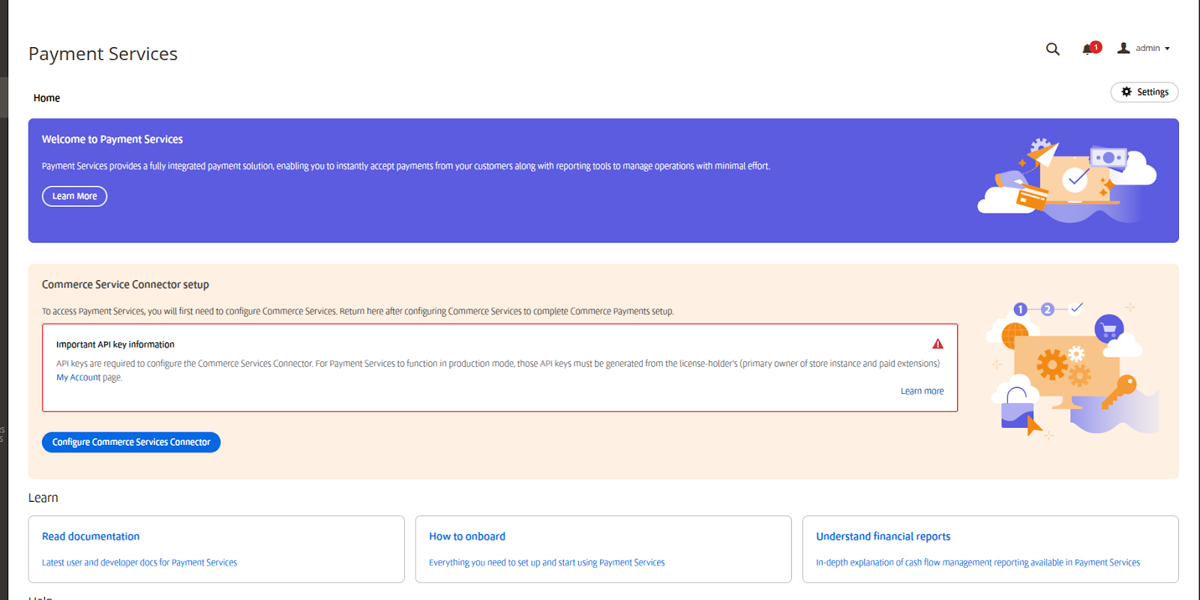The image size is (1200, 600).
Task: Click the red warning triangle icon
Action: 937,344
